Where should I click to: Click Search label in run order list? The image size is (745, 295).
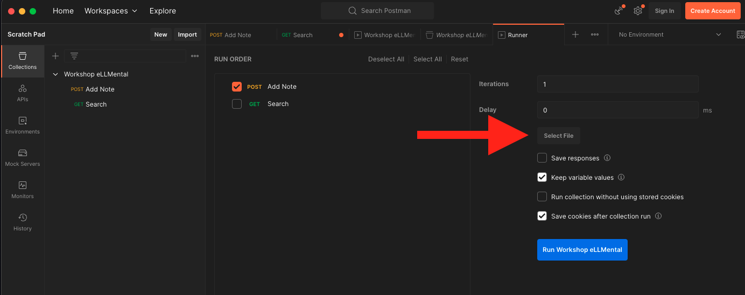coord(278,104)
